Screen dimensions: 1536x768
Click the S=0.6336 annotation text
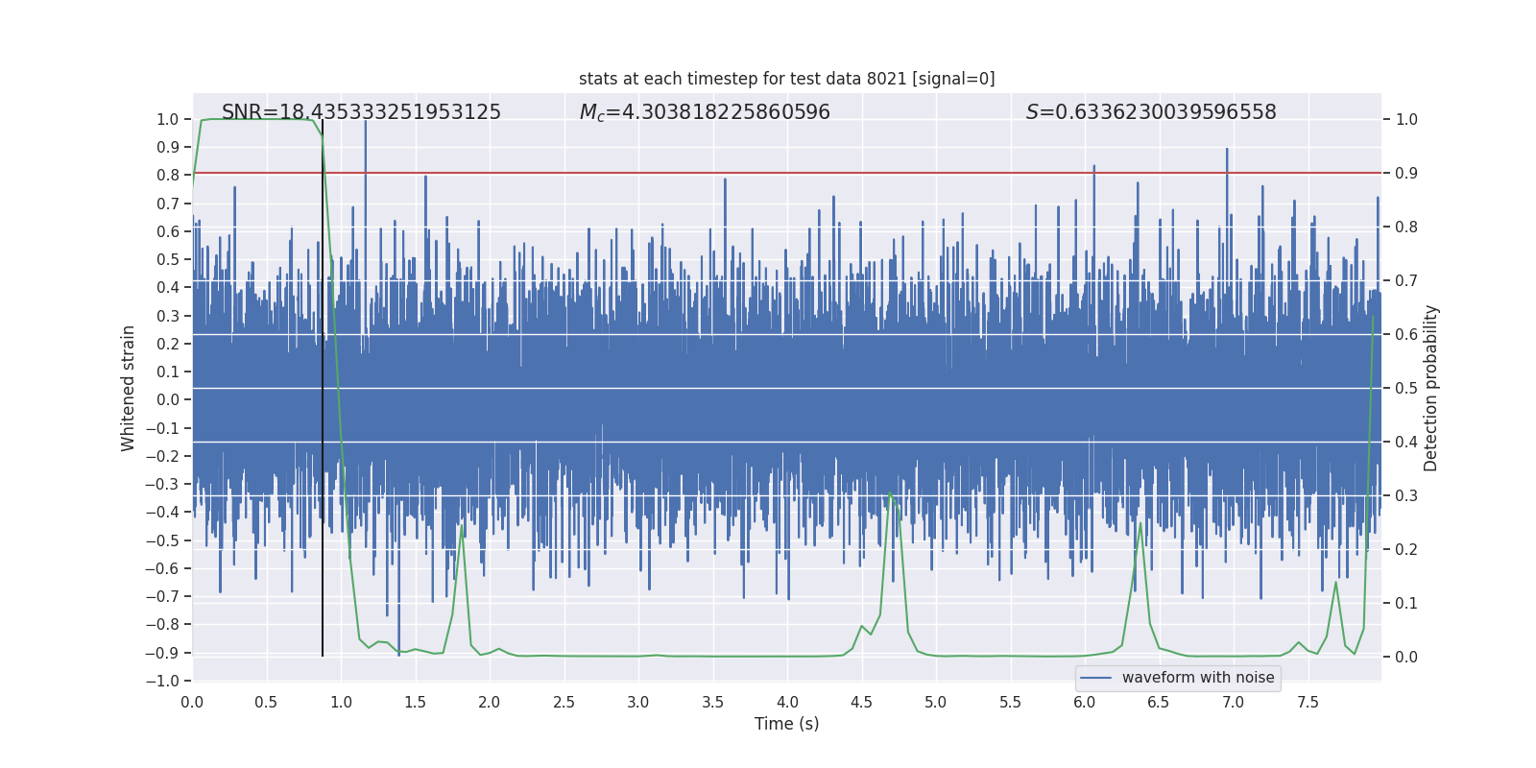pyautogui.click(x=1151, y=112)
